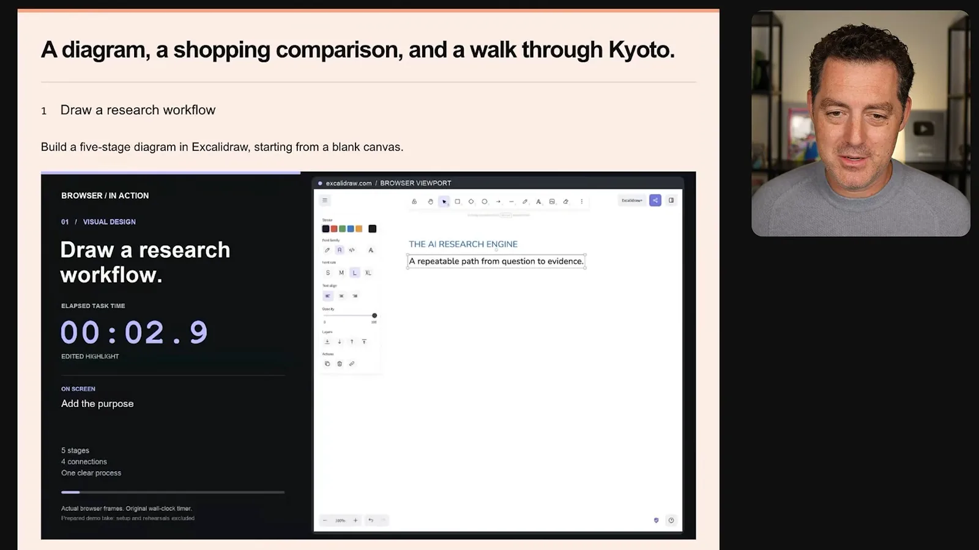Screen dimensions: 979x550
Task: Pick the orange stroke color swatch
Action: pyautogui.click(x=359, y=229)
